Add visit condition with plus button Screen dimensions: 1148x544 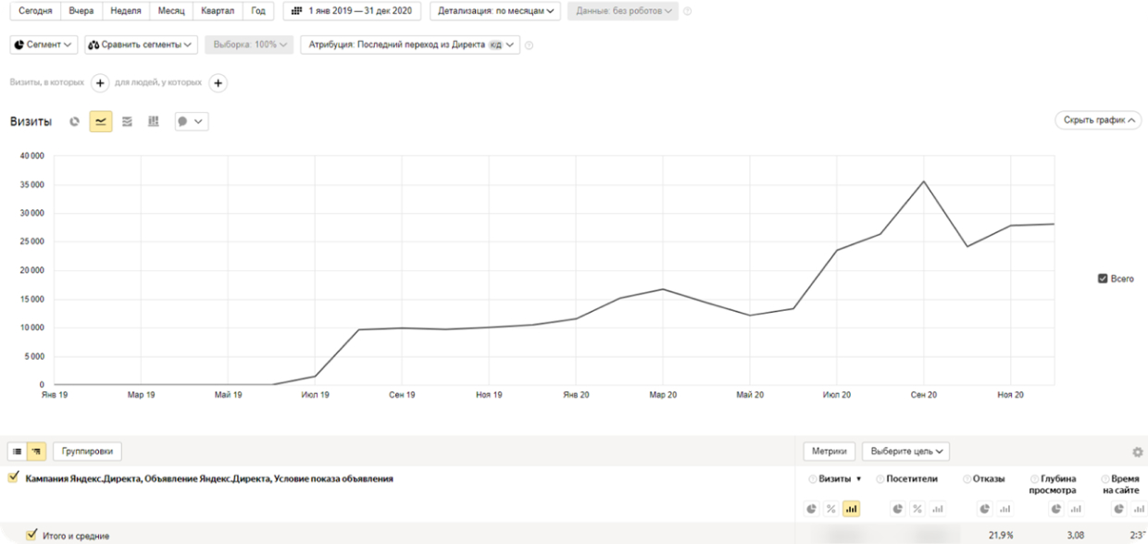pos(101,83)
